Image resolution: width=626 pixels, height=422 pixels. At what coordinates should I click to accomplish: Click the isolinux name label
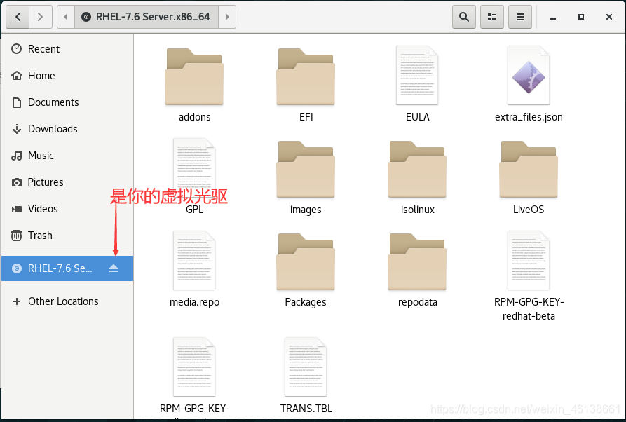pos(417,210)
